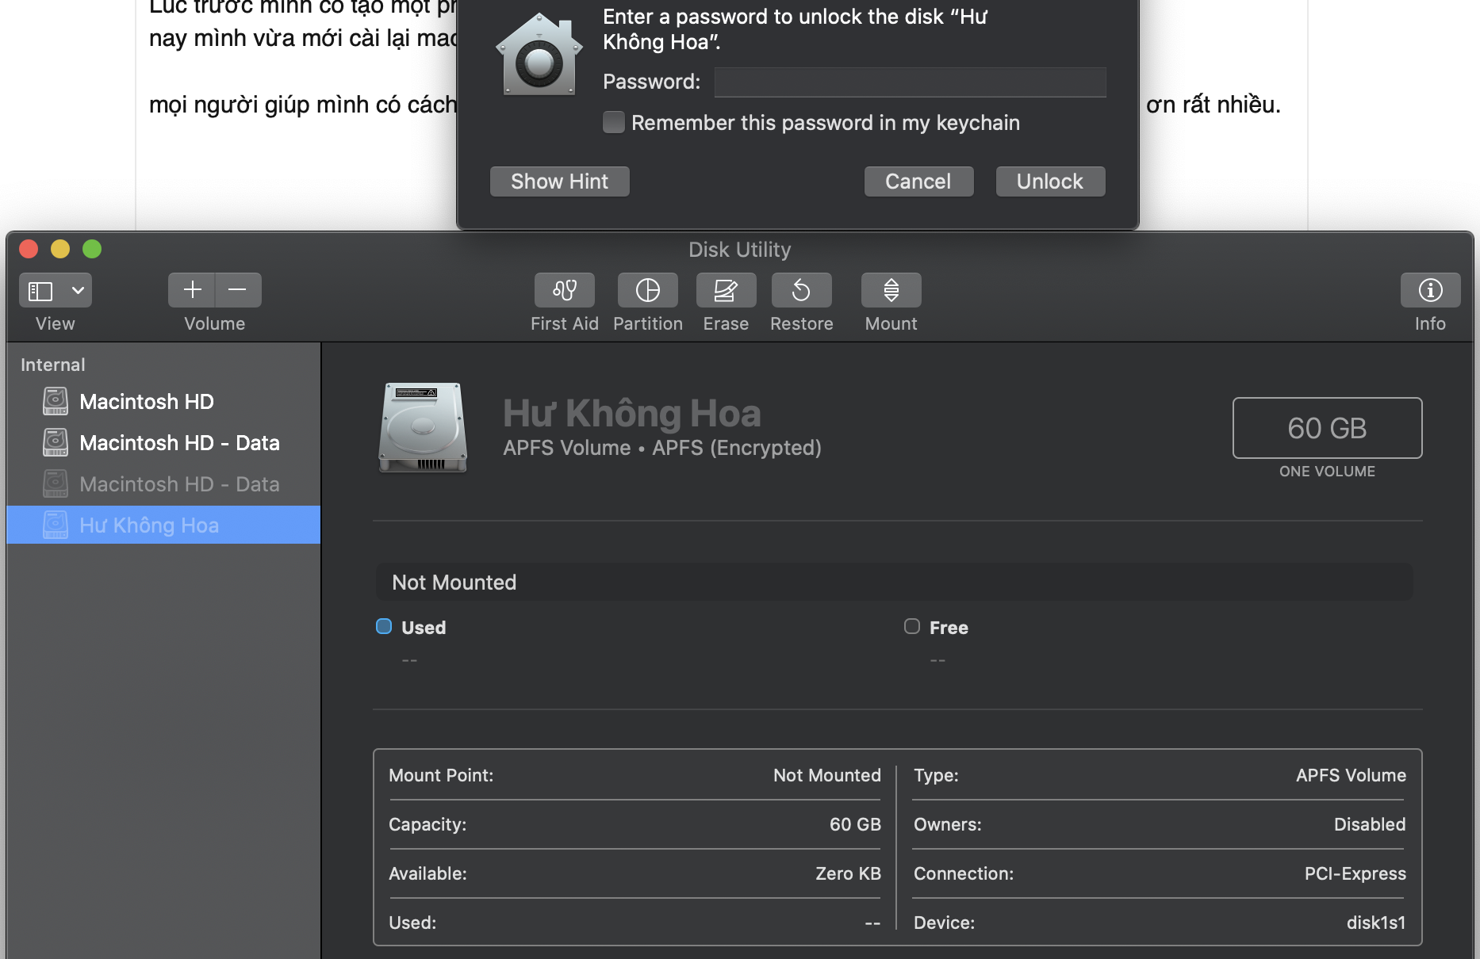Run First Aid on the disk

(x=565, y=290)
